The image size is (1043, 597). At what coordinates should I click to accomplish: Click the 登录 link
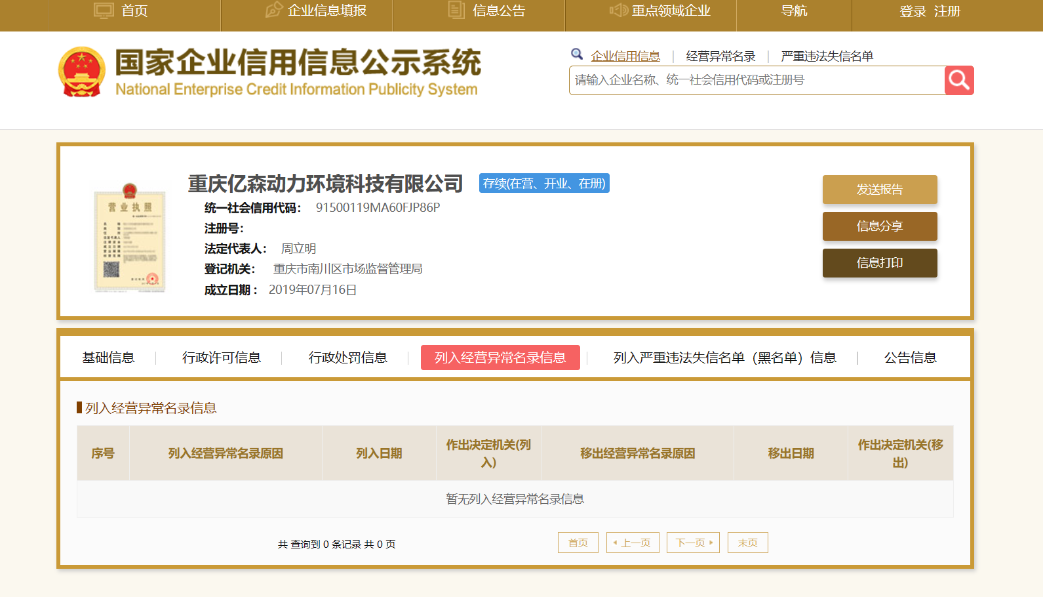[913, 11]
